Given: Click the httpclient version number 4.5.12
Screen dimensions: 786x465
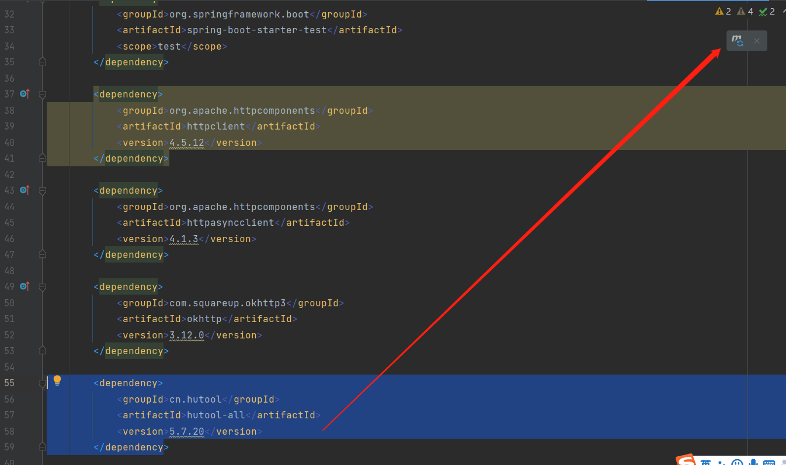Looking at the screenshot, I should (x=186, y=142).
